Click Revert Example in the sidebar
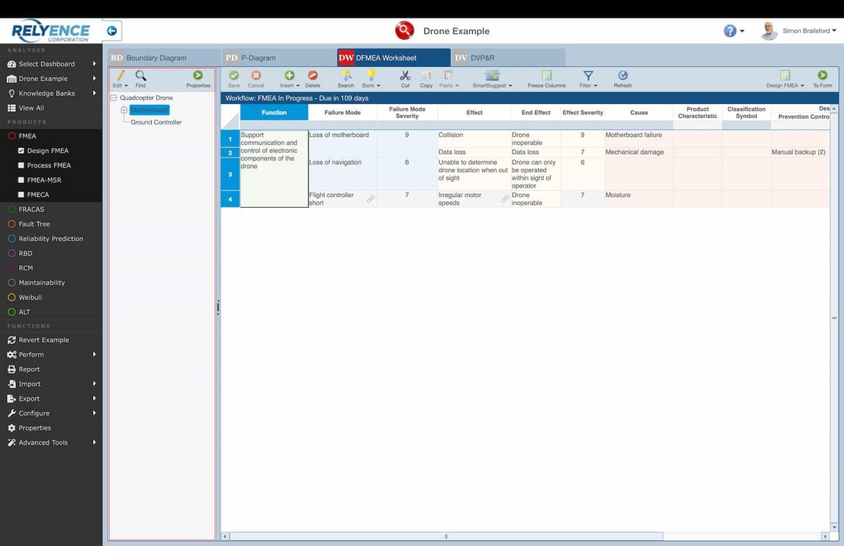This screenshot has height=546, width=844. [x=44, y=340]
